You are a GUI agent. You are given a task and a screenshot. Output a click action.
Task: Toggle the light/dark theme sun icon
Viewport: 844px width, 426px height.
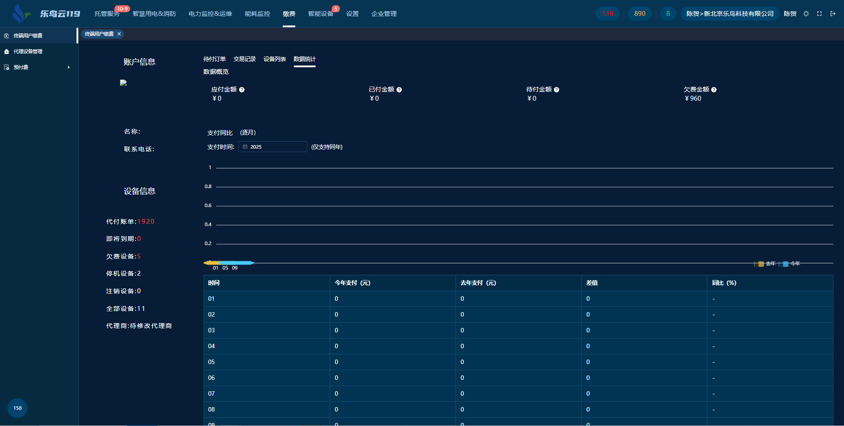click(806, 14)
